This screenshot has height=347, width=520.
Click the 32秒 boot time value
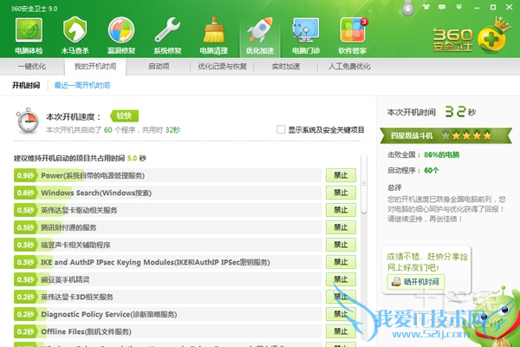click(x=460, y=112)
